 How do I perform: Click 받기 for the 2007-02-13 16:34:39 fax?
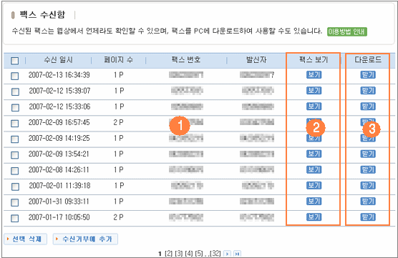click(368, 75)
